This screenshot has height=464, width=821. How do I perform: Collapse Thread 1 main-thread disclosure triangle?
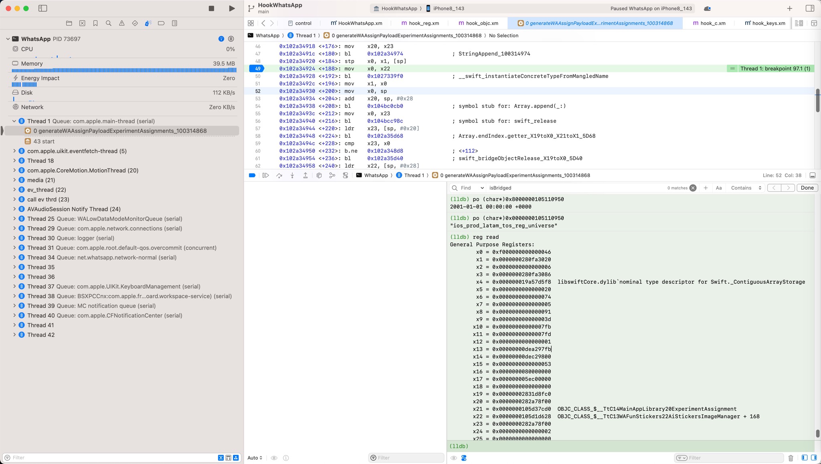pyautogui.click(x=14, y=121)
